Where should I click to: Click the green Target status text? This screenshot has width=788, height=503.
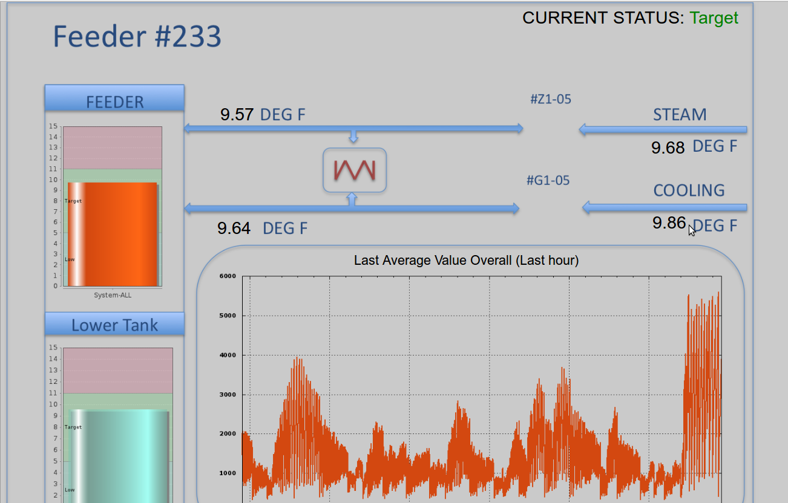714,18
